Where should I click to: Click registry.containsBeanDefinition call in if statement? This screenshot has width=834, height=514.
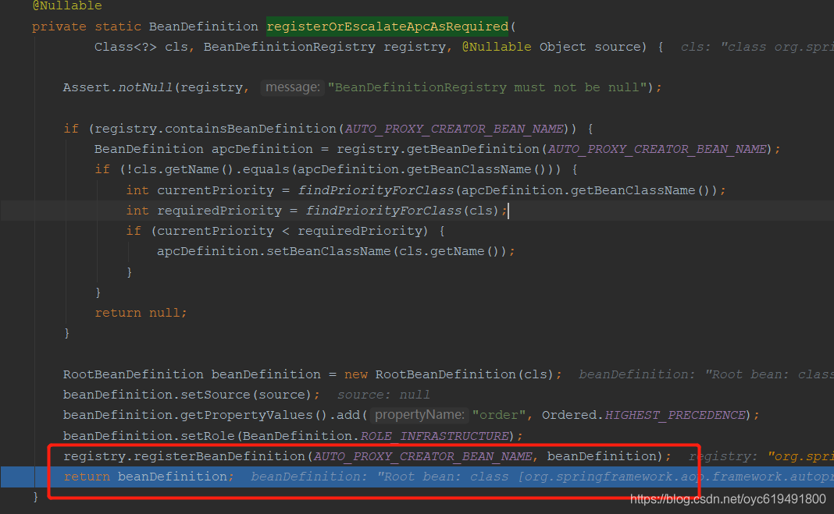click(216, 129)
